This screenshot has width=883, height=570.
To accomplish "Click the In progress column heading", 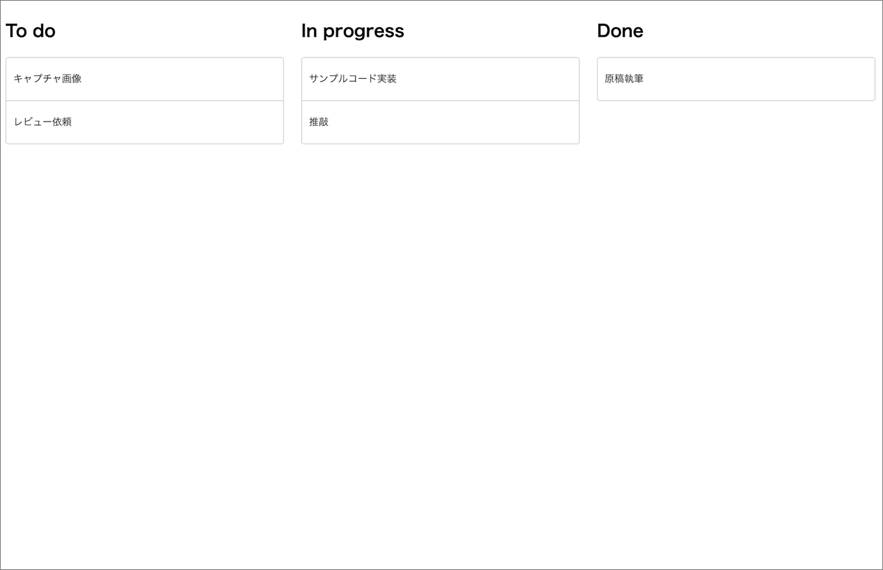I will [x=352, y=31].
